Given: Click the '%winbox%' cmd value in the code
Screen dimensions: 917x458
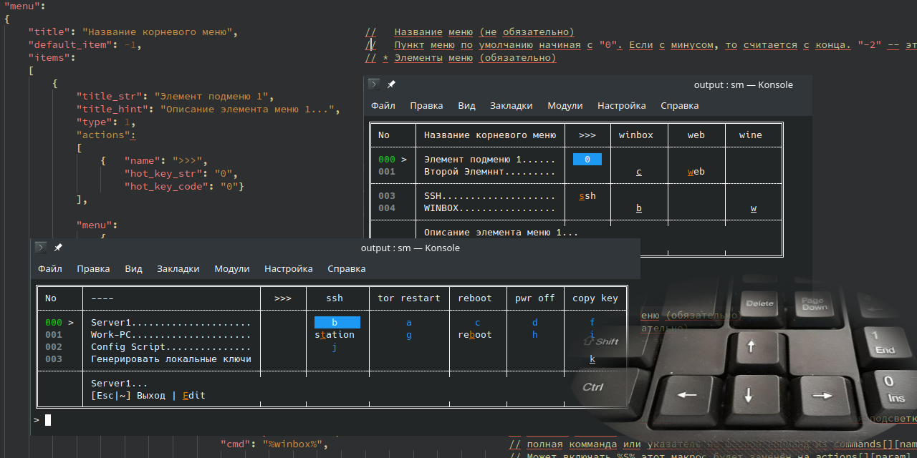Looking at the screenshot, I should (294, 444).
